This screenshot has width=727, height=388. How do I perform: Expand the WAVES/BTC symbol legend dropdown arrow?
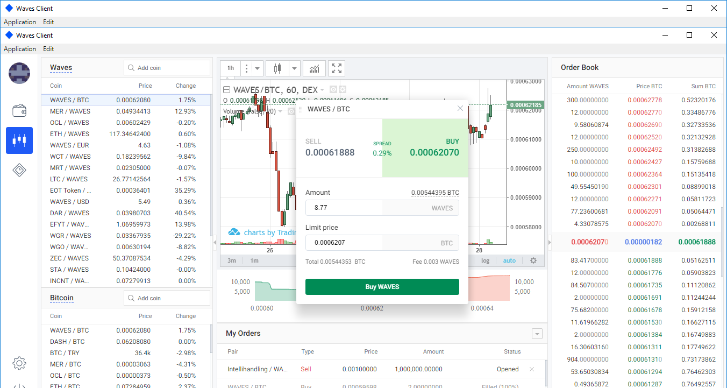click(x=322, y=90)
